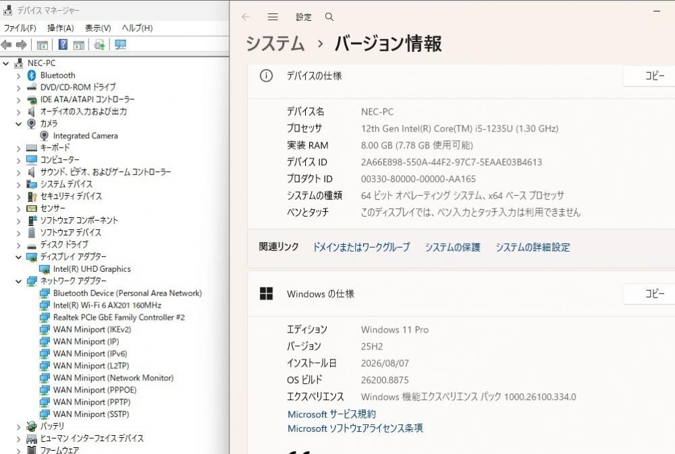Click the Integrated Camera device icon
This screenshot has width=675, height=454.
[44, 136]
